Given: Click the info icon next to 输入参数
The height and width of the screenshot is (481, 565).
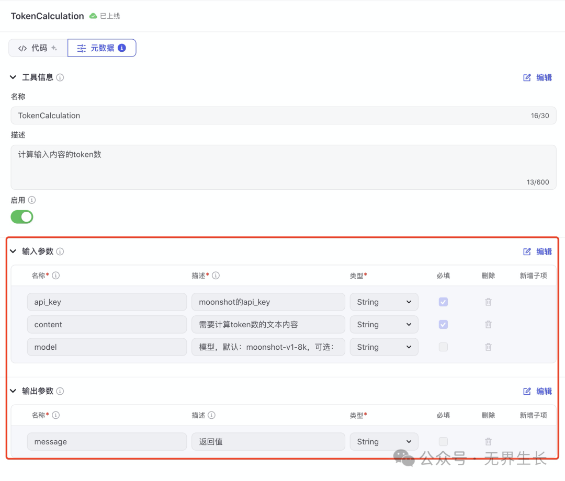Looking at the screenshot, I should (x=60, y=251).
